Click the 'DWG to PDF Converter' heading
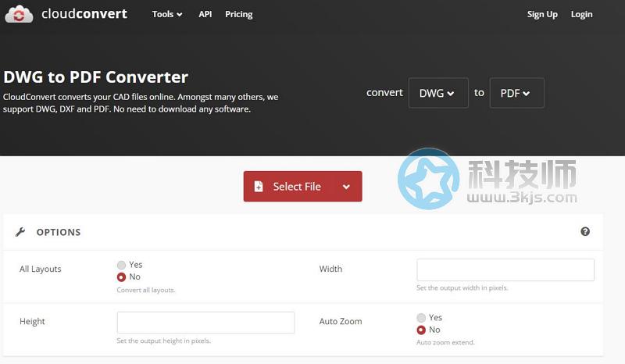Image resolution: width=625 pixels, height=364 pixels. [x=95, y=77]
